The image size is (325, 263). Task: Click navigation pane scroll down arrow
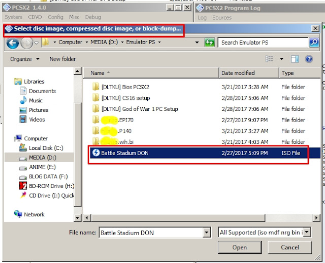click(x=78, y=218)
